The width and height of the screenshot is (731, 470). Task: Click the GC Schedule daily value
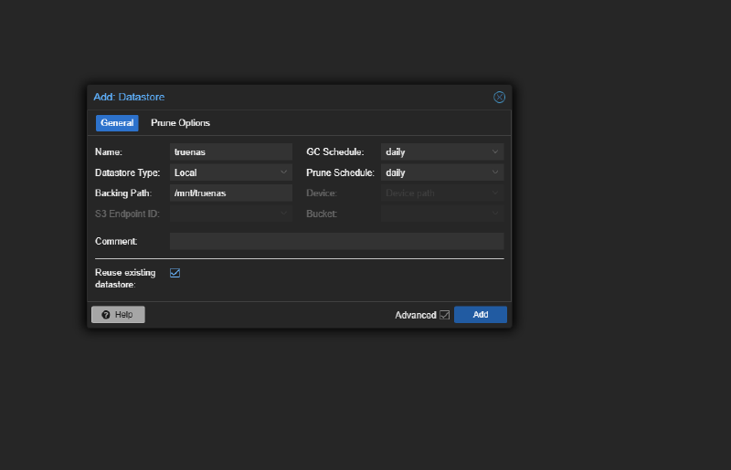click(x=396, y=152)
